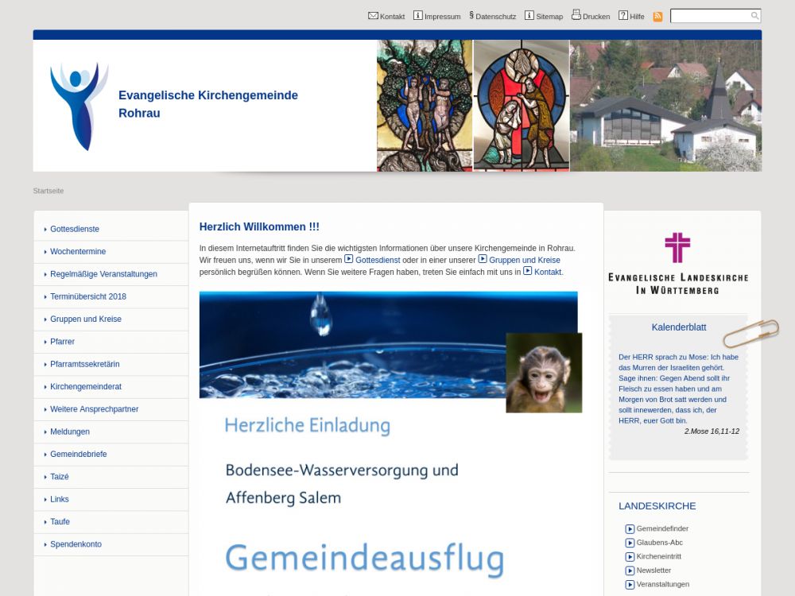Viewport: 795px width, 596px height.
Task: Open the Sitemap link
Action: tap(549, 17)
